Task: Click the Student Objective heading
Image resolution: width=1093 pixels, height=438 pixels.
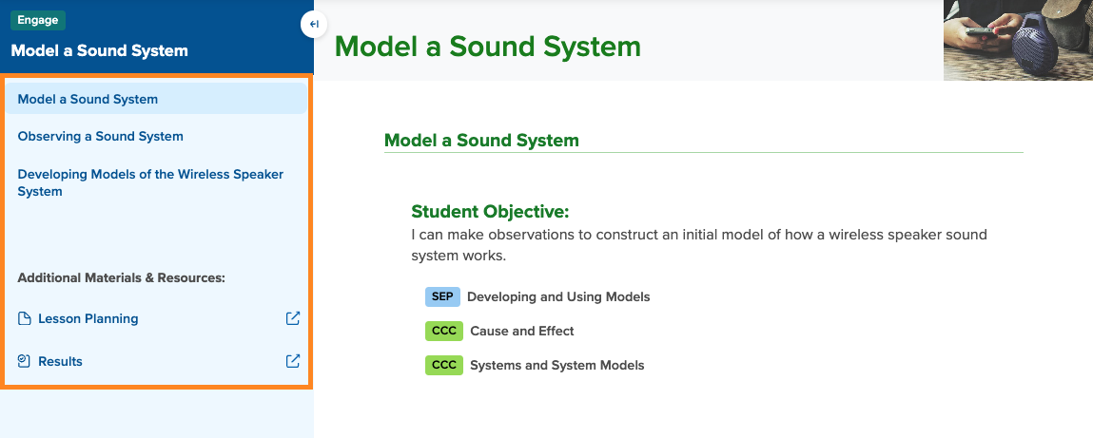Action: point(490,211)
